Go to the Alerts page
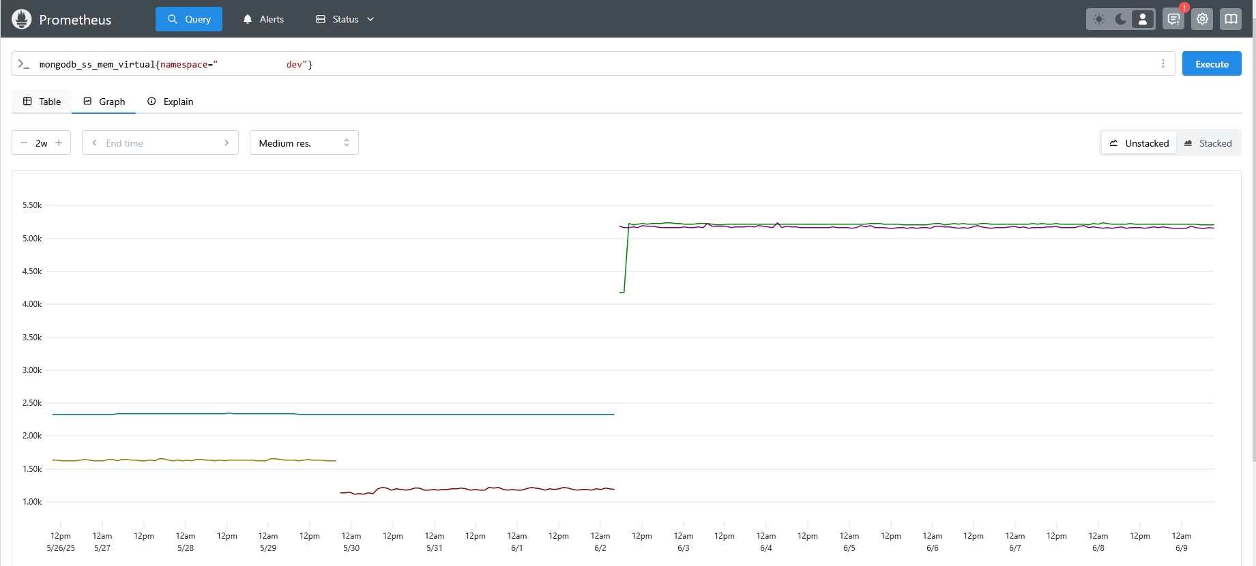Image resolution: width=1256 pixels, height=566 pixels. click(263, 19)
